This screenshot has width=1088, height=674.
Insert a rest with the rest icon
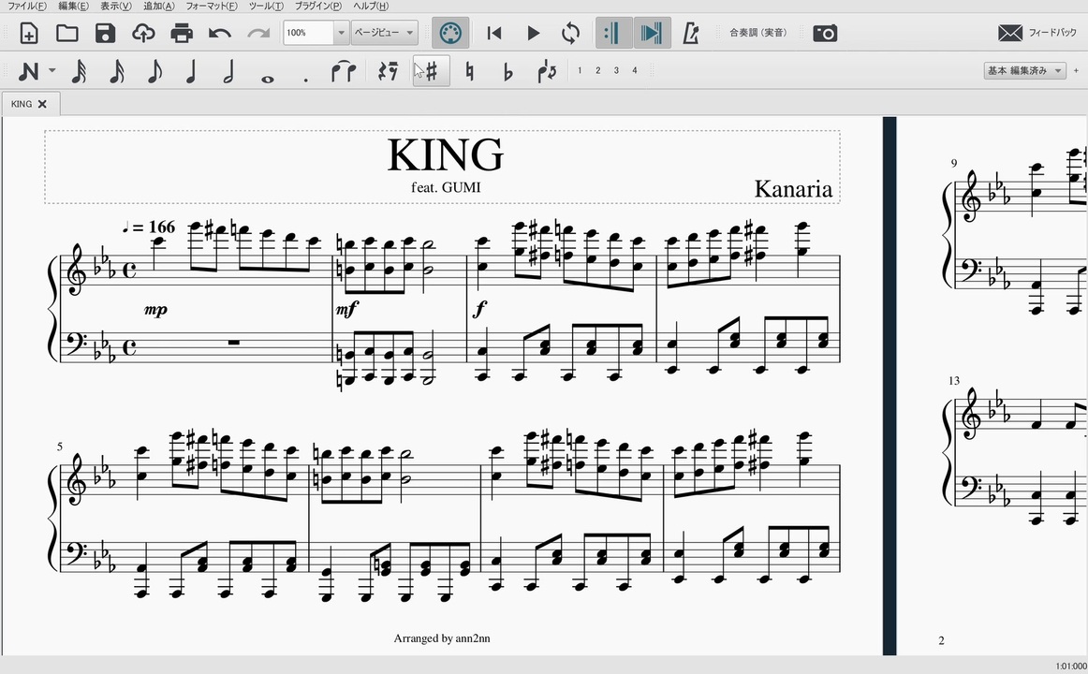click(x=388, y=71)
